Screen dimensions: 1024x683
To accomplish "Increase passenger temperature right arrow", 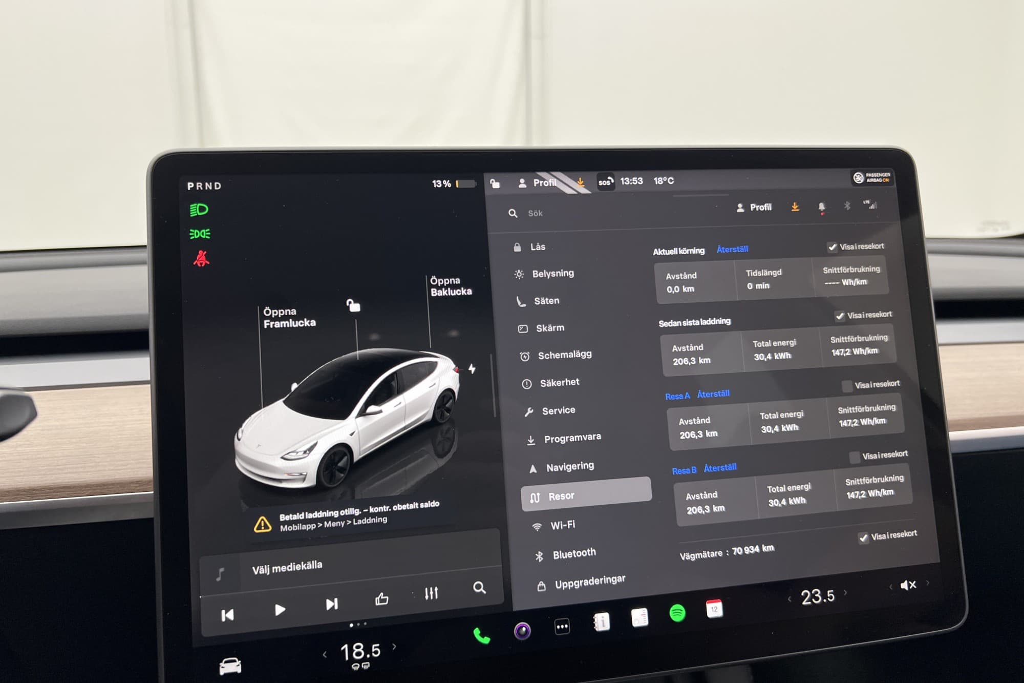I will 845,592.
